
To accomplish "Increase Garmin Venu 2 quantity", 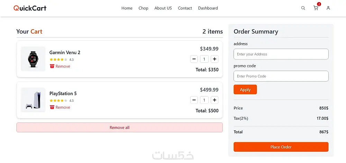I will pos(215,59).
